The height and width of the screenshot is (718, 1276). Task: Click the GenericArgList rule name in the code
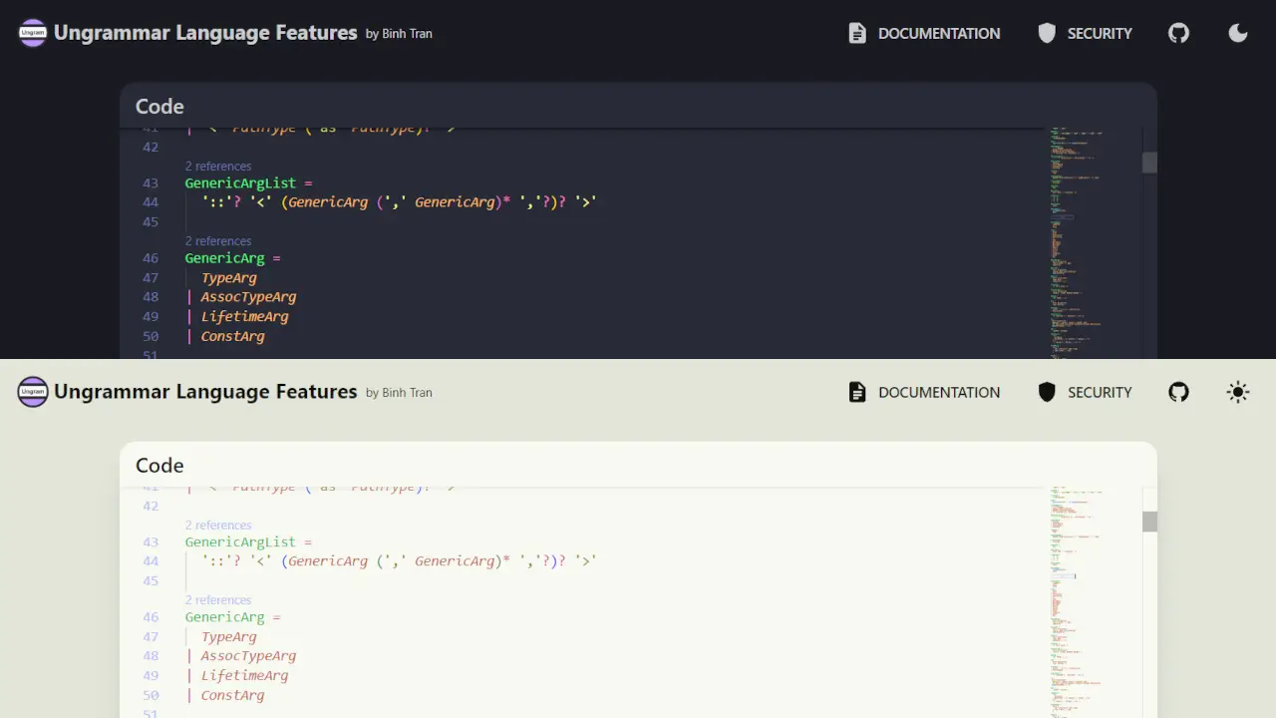239,182
